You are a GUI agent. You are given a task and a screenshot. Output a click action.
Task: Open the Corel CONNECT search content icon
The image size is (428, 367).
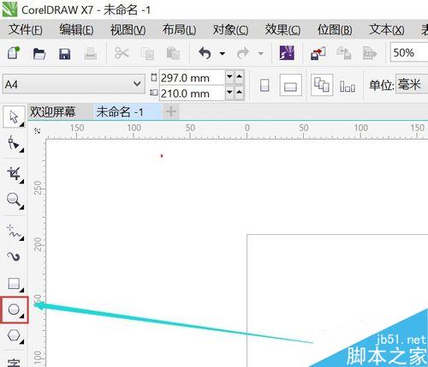click(x=287, y=53)
